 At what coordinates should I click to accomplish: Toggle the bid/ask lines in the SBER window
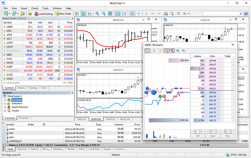click(x=167, y=51)
